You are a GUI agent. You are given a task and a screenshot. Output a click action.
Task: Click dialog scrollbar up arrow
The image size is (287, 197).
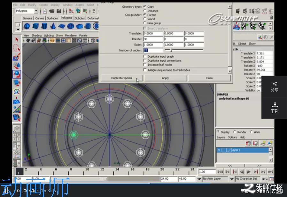coord(230,7)
